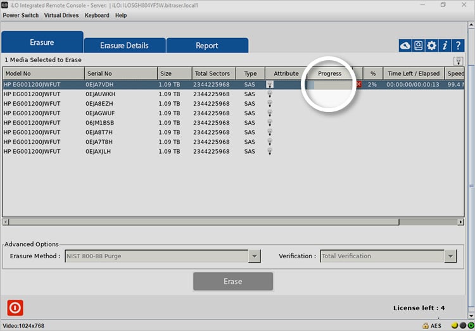Image resolution: width=475 pixels, height=331 pixels.
Task: Expand the Erasure Method dropdown arrow
Action: [x=255, y=256]
